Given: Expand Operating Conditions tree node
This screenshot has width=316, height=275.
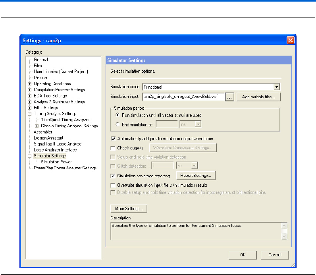Looking at the screenshot, I should [x=30, y=84].
